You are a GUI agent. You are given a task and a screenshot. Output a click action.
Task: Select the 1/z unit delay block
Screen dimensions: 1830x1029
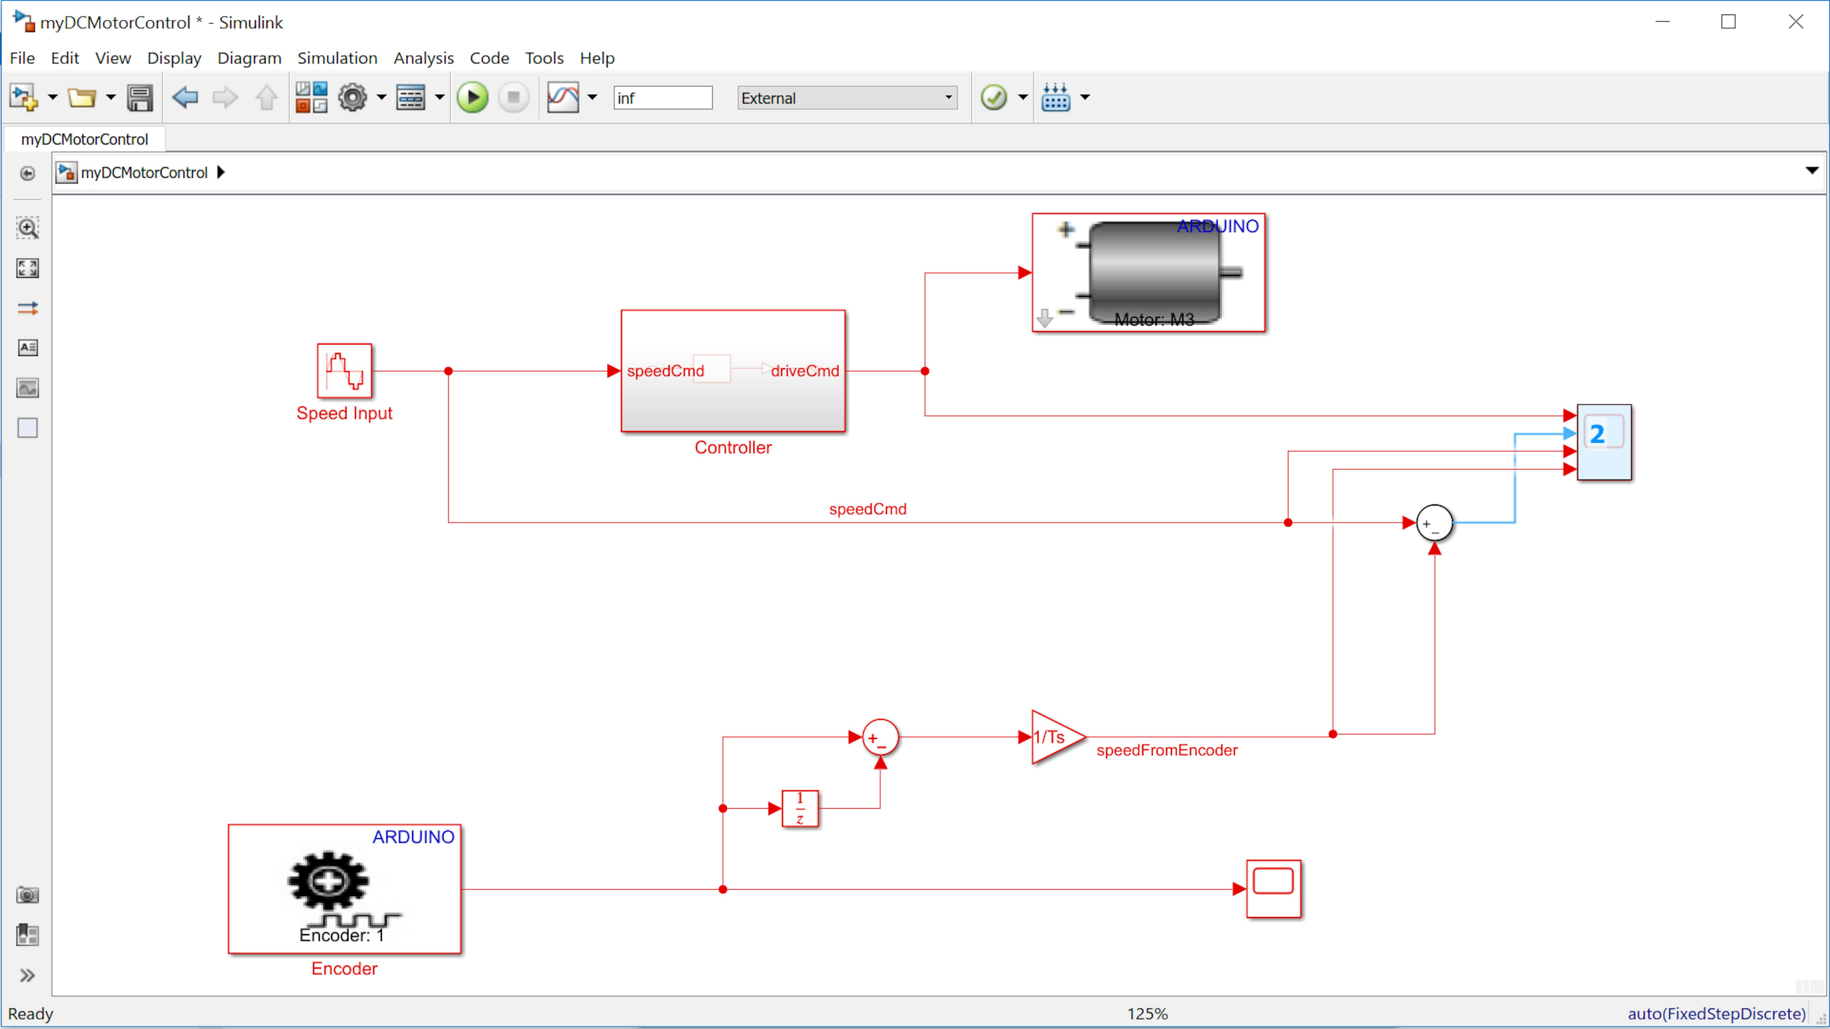(x=801, y=808)
